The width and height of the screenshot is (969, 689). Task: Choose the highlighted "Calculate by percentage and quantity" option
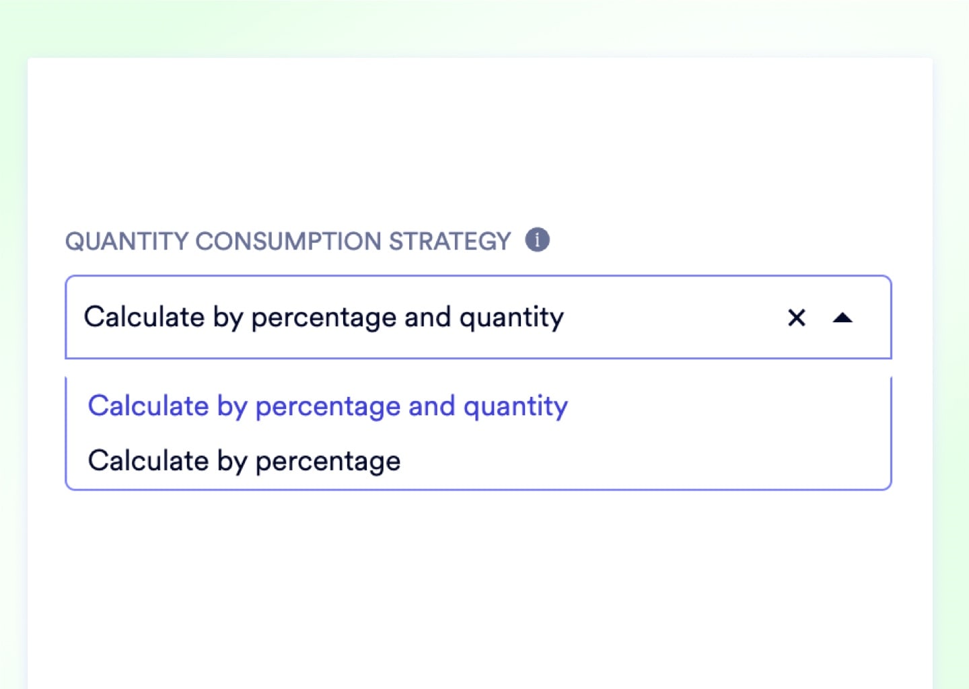[x=328, y=406]
